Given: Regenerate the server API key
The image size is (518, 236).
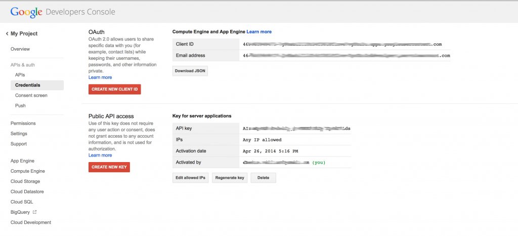Looking at the screenshot, I should (x=230, y=178).
